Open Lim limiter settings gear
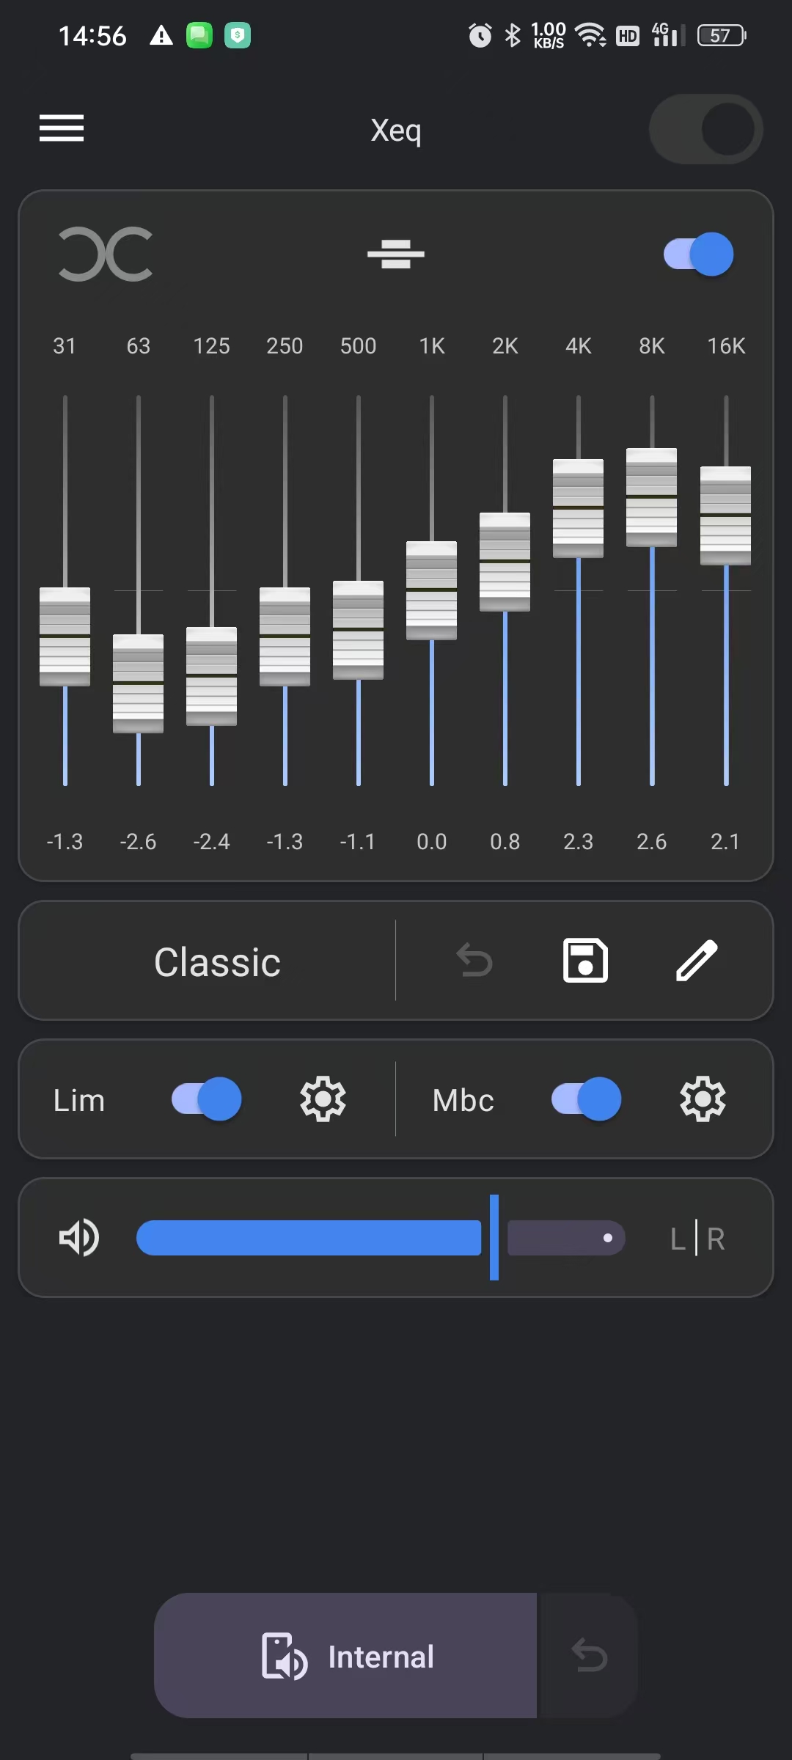This screenshot has width=792, height=1760. (x=323, y=1099)
